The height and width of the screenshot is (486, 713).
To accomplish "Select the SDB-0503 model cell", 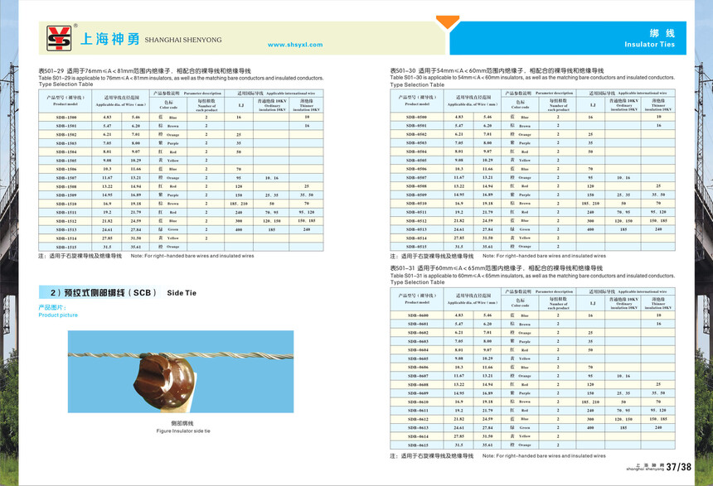I will [x=417, y=142].
